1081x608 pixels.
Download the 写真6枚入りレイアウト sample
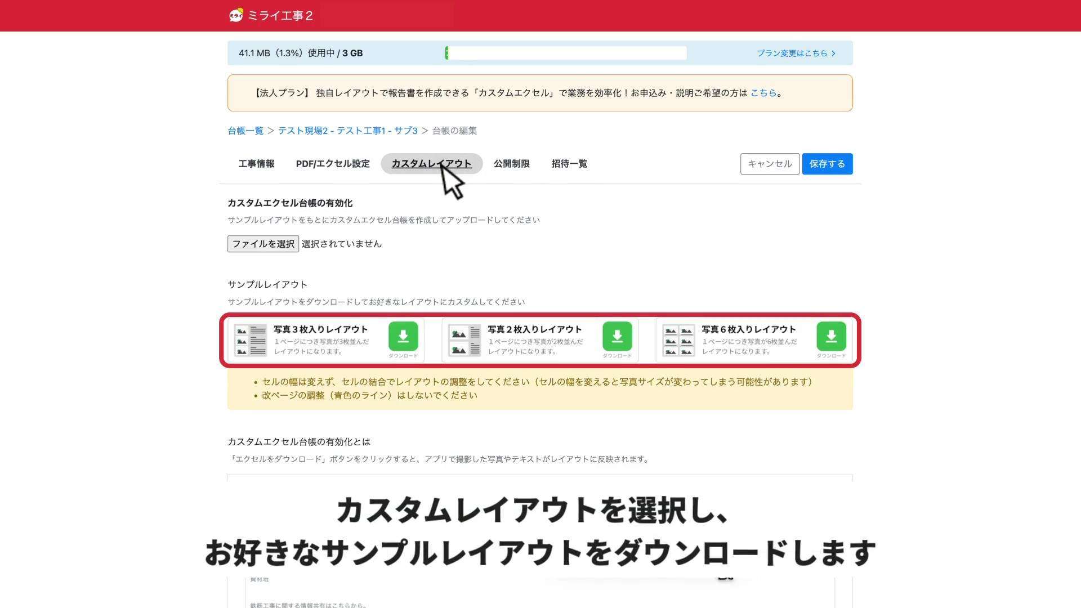click(831, 337)
